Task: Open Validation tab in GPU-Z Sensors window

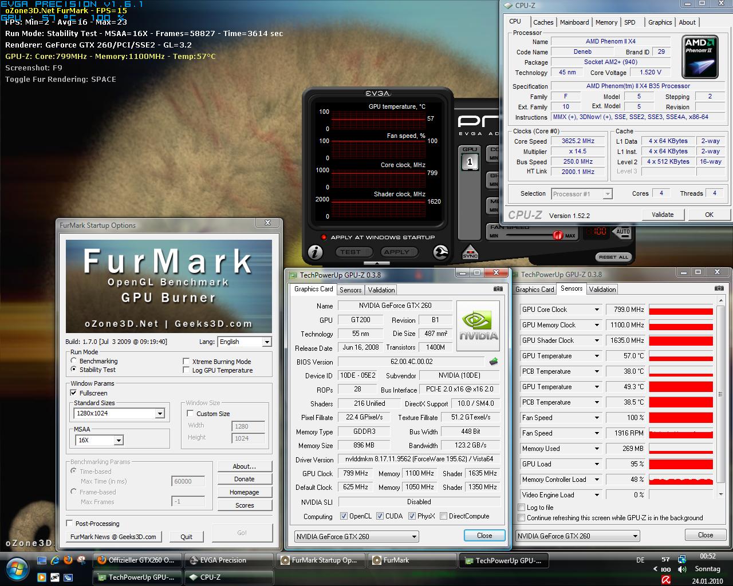Action: [x=602, y=290]
